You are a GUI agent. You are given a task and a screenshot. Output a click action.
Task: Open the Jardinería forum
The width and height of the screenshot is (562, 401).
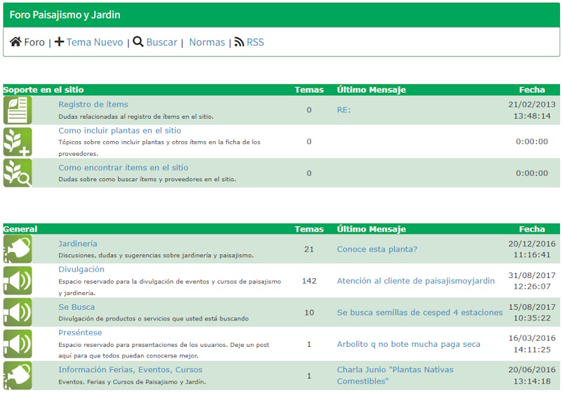click(78, 244)
